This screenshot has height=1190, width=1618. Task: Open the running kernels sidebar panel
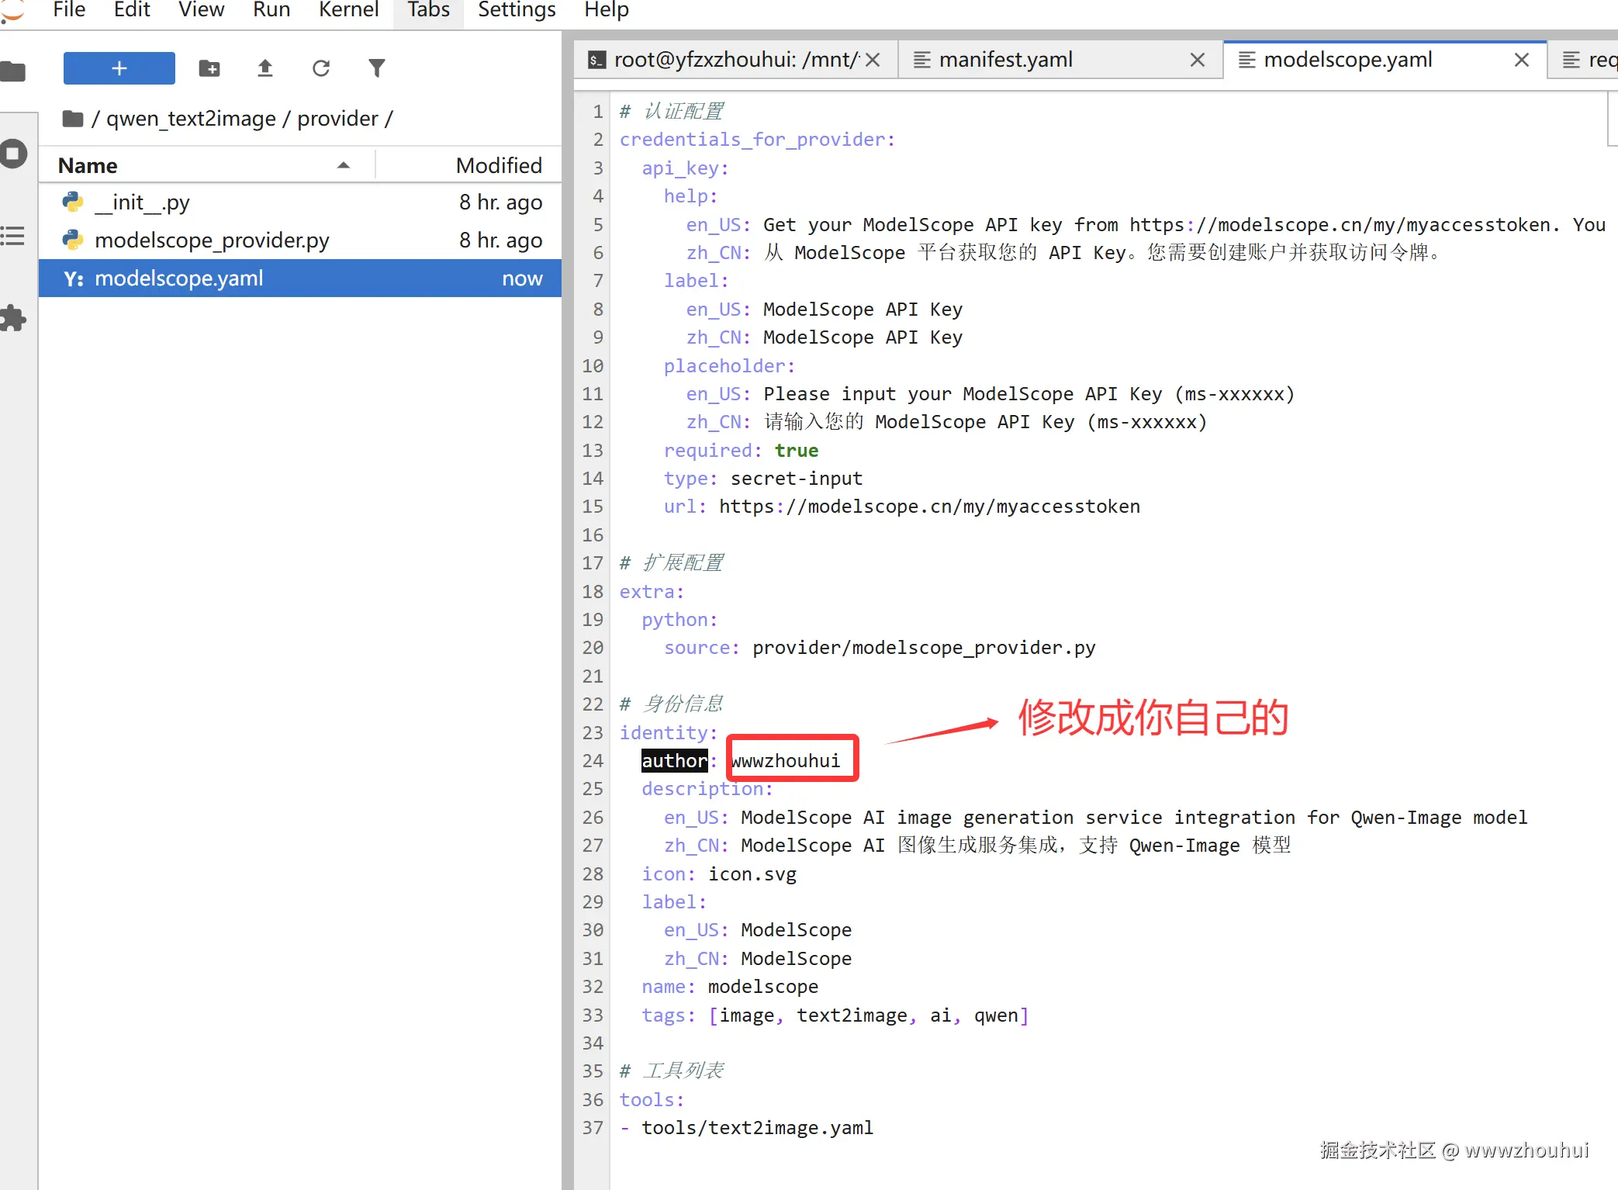point(13,153)
